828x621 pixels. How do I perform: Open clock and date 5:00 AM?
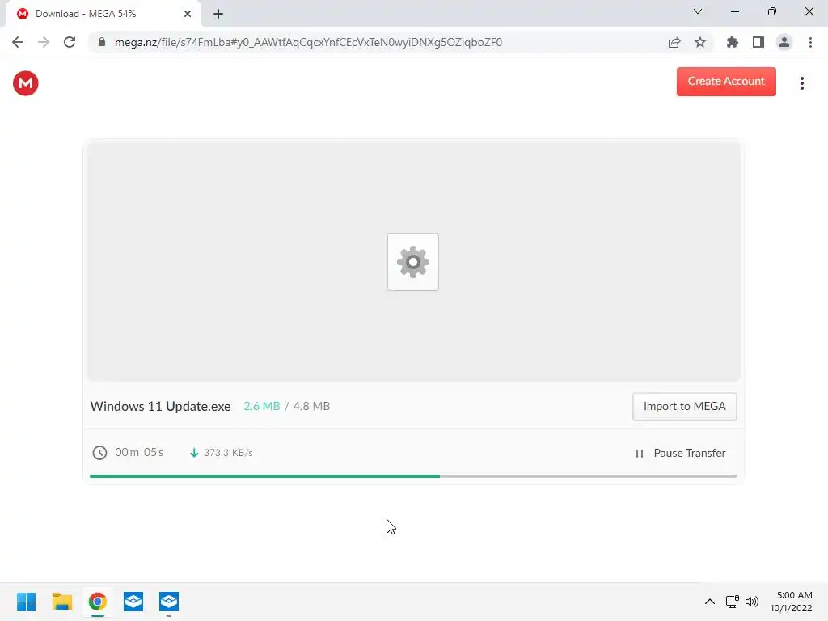pos(792,602)
